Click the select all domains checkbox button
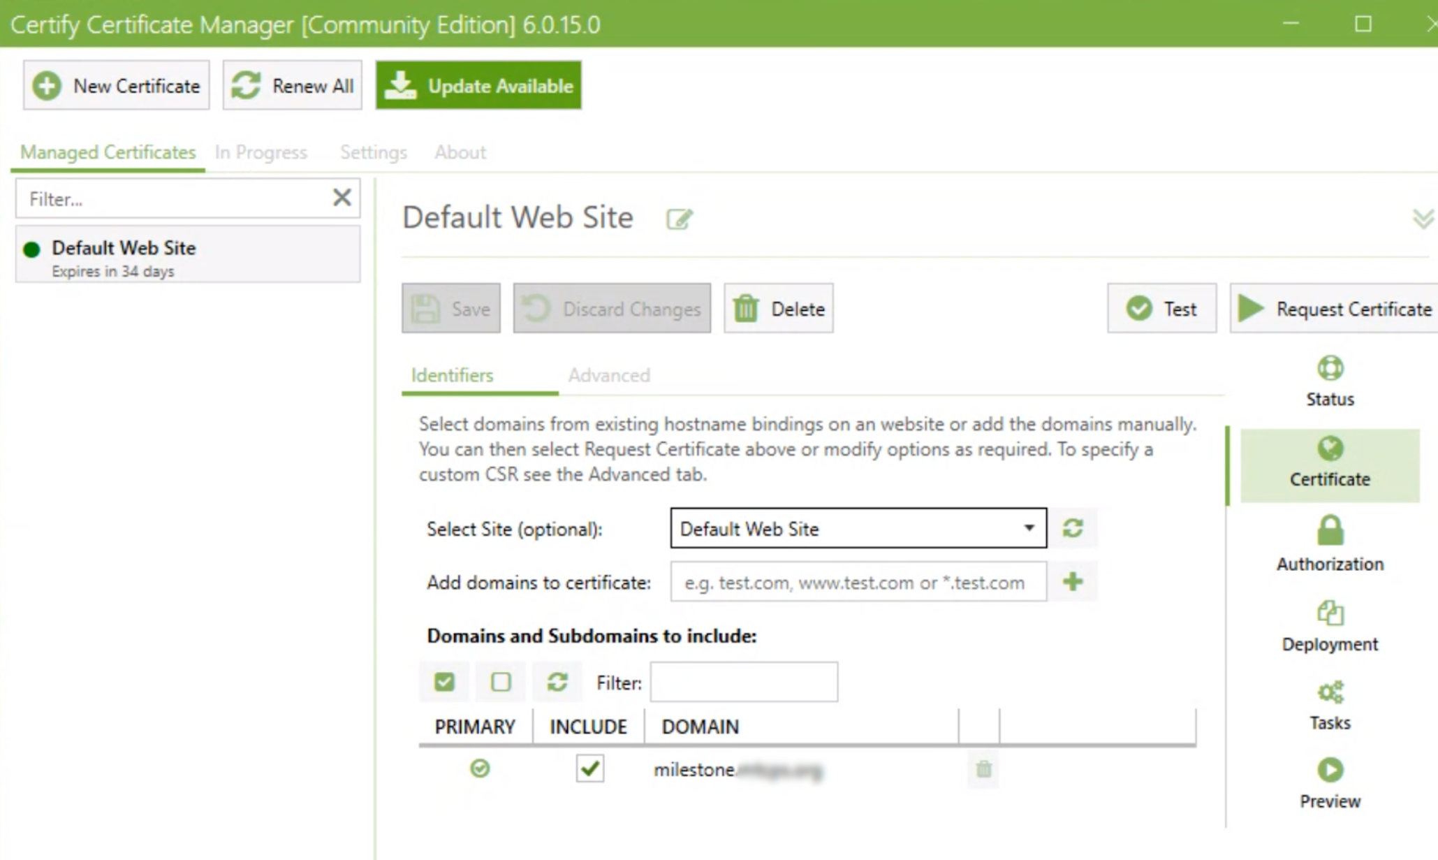 pos(444,682)
